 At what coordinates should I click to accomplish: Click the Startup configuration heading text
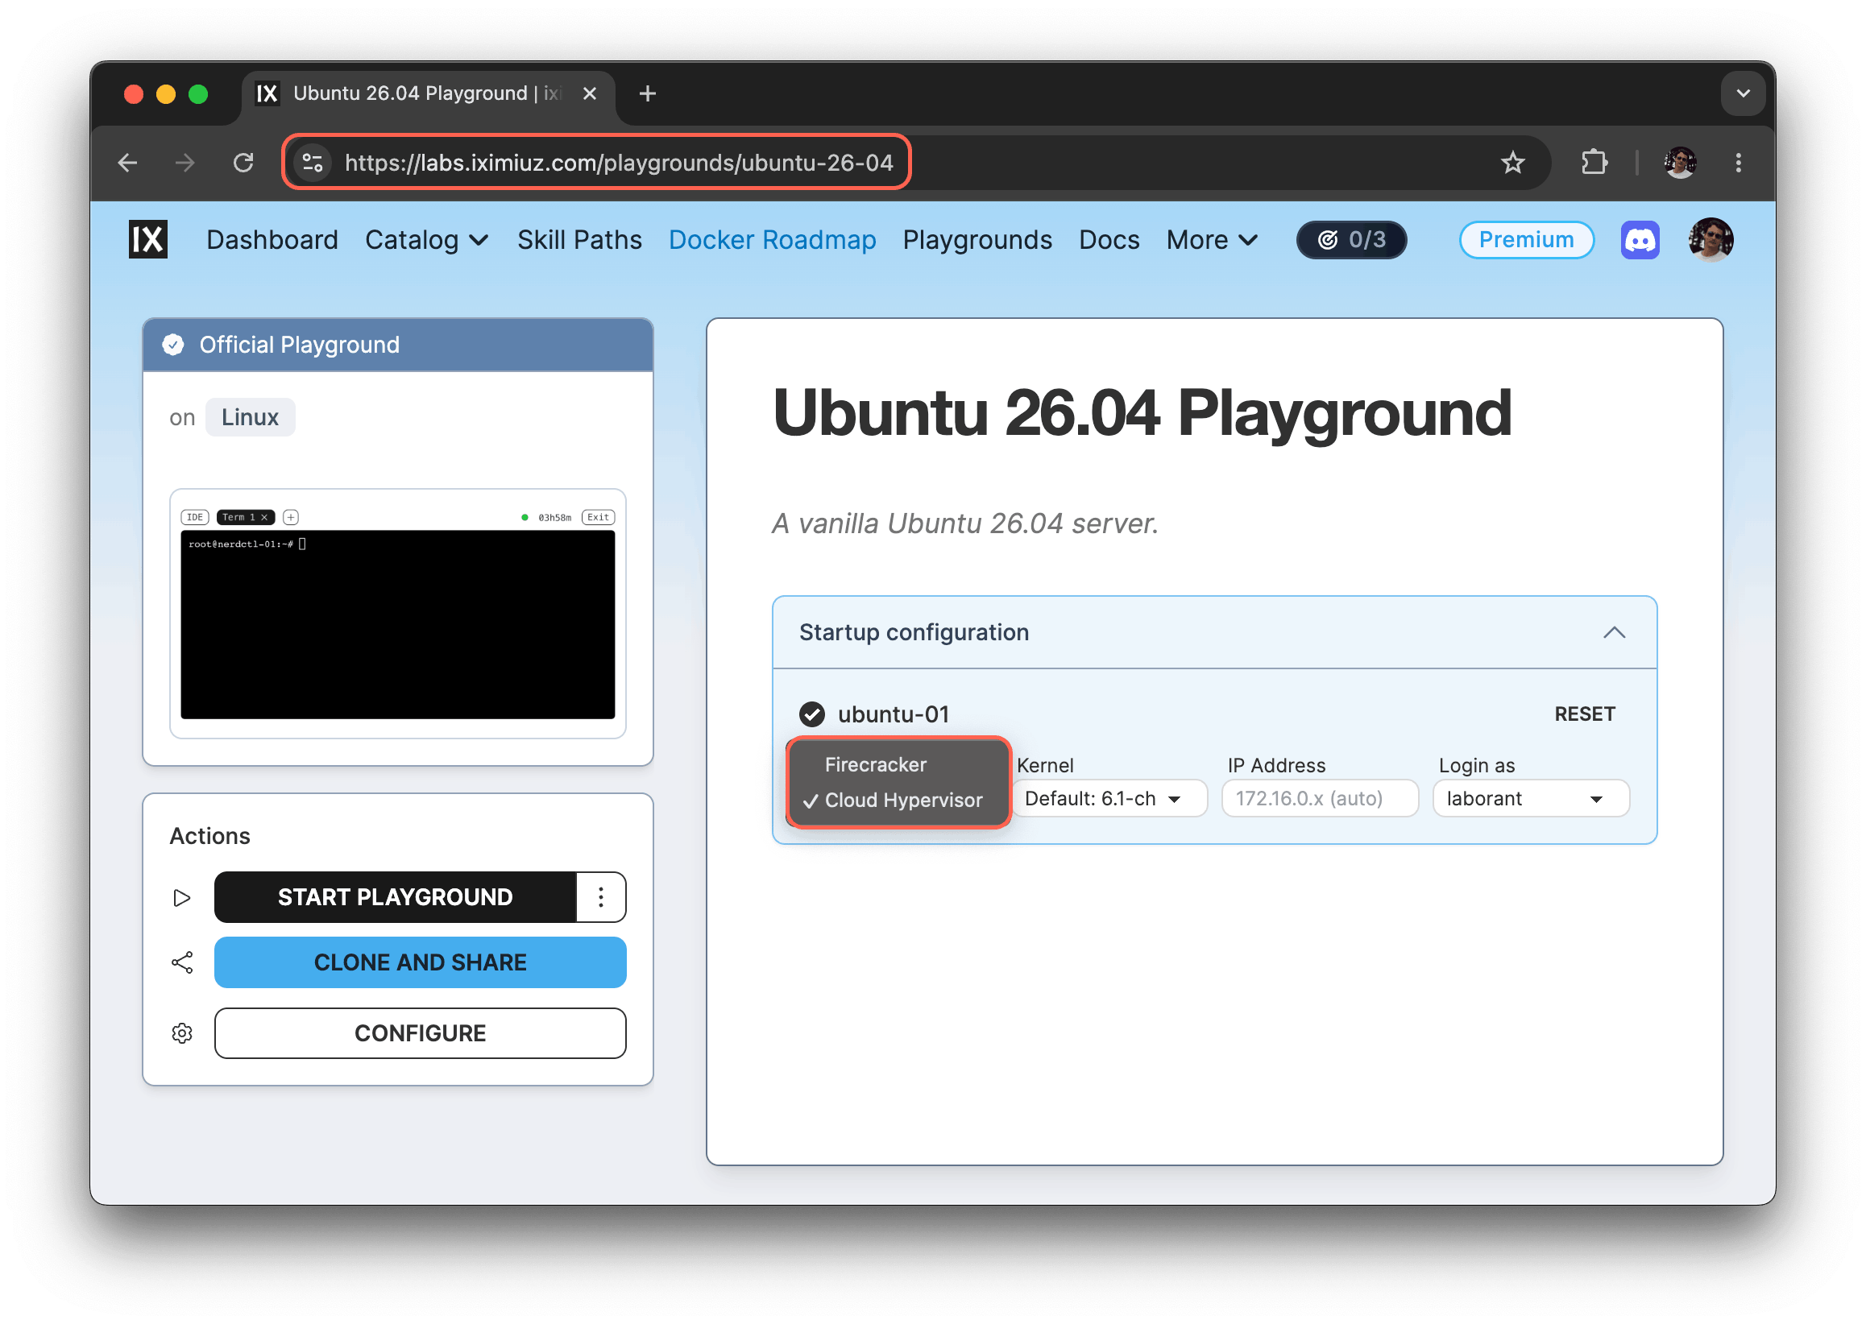pyautogui.click(x=914, y=633)
